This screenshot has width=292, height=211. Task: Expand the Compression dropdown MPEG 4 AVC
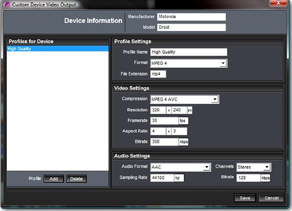coord(184,99)
